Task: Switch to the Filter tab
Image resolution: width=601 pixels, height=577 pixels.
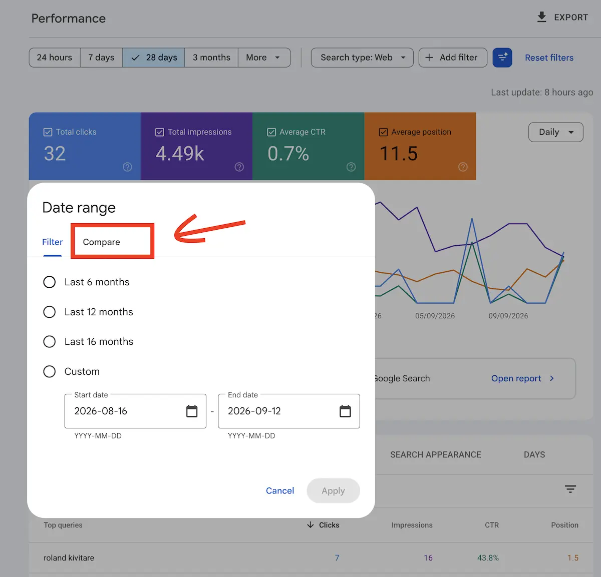Action: (53, 242)
